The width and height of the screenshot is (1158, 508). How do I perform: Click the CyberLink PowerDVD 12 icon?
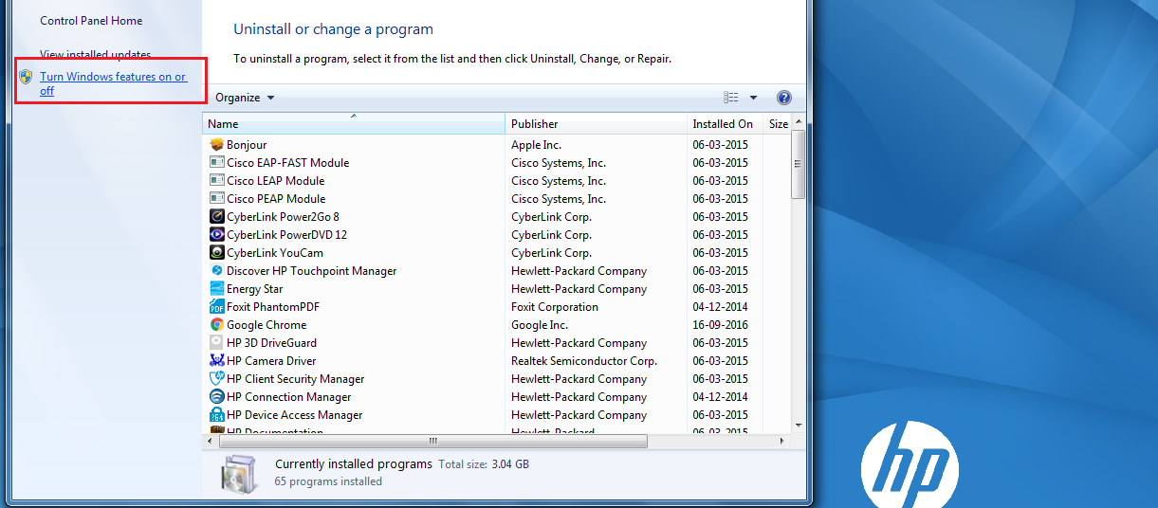pyautogui.click(x=217, y=235)
